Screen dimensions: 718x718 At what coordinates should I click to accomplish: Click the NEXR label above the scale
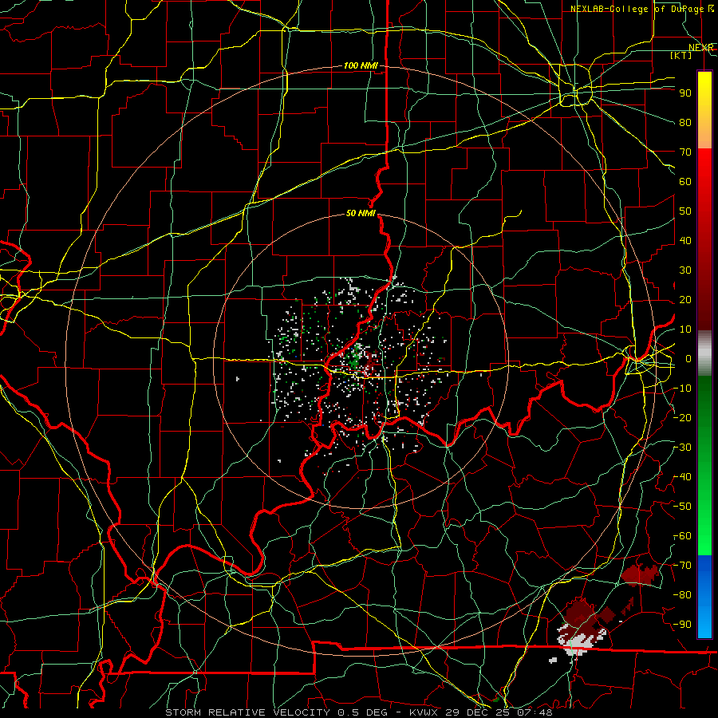click(700, 48)
